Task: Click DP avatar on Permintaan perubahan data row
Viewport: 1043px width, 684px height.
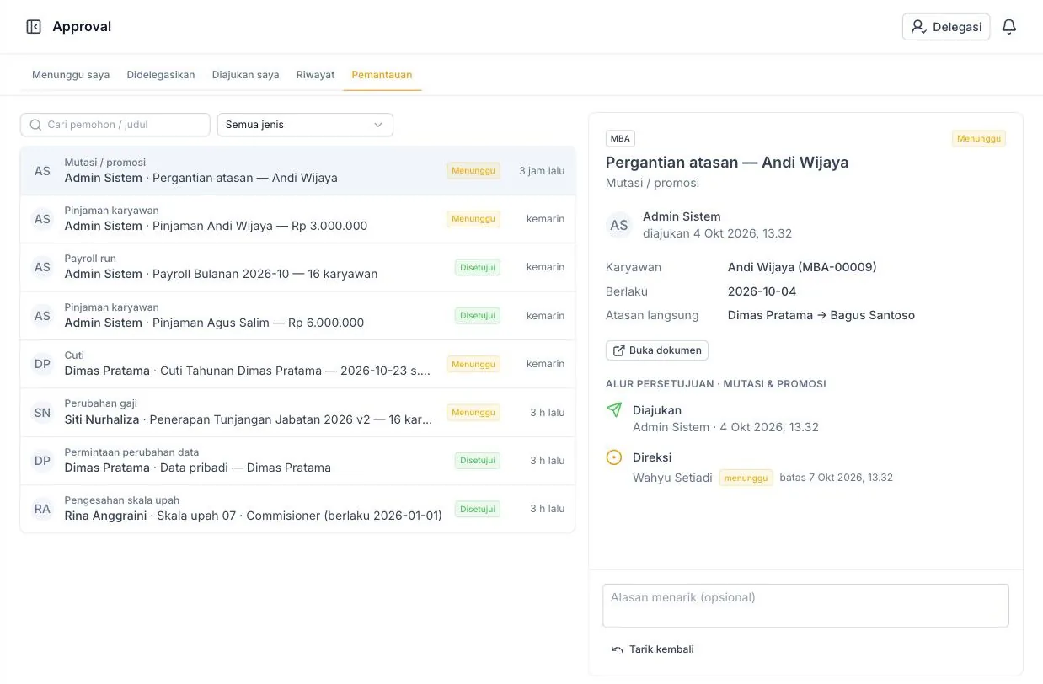Action: [x=42, y=460]
